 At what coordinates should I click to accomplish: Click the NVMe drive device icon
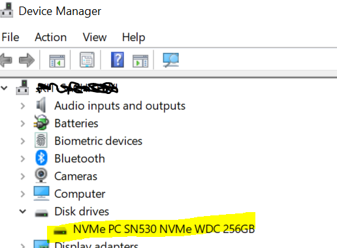(x=60, y=230)
